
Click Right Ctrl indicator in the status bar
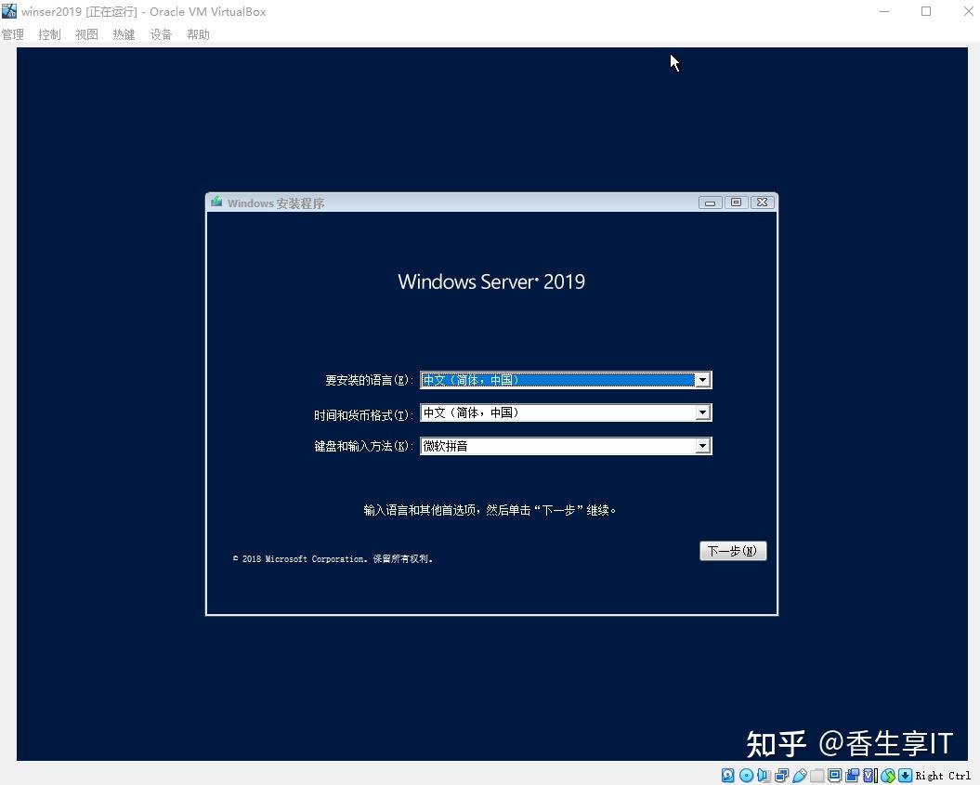pos(941,775)
